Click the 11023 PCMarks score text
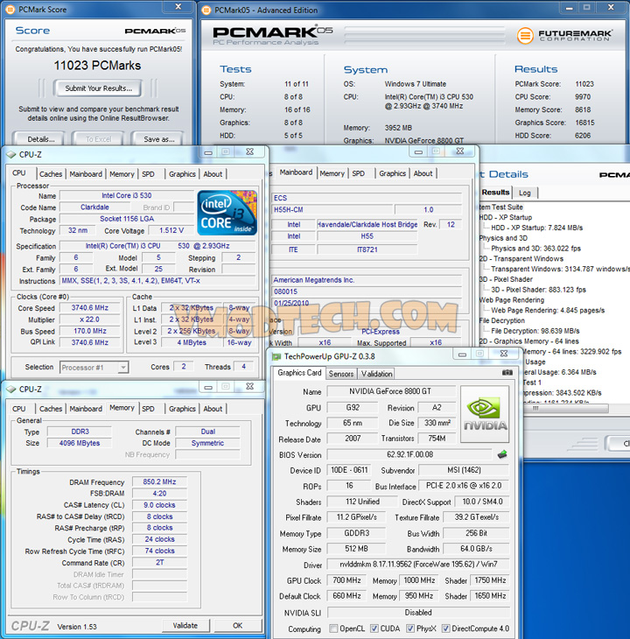Image resolution: width=630 pixels, height=639 pixels. [x=98, y=65]
